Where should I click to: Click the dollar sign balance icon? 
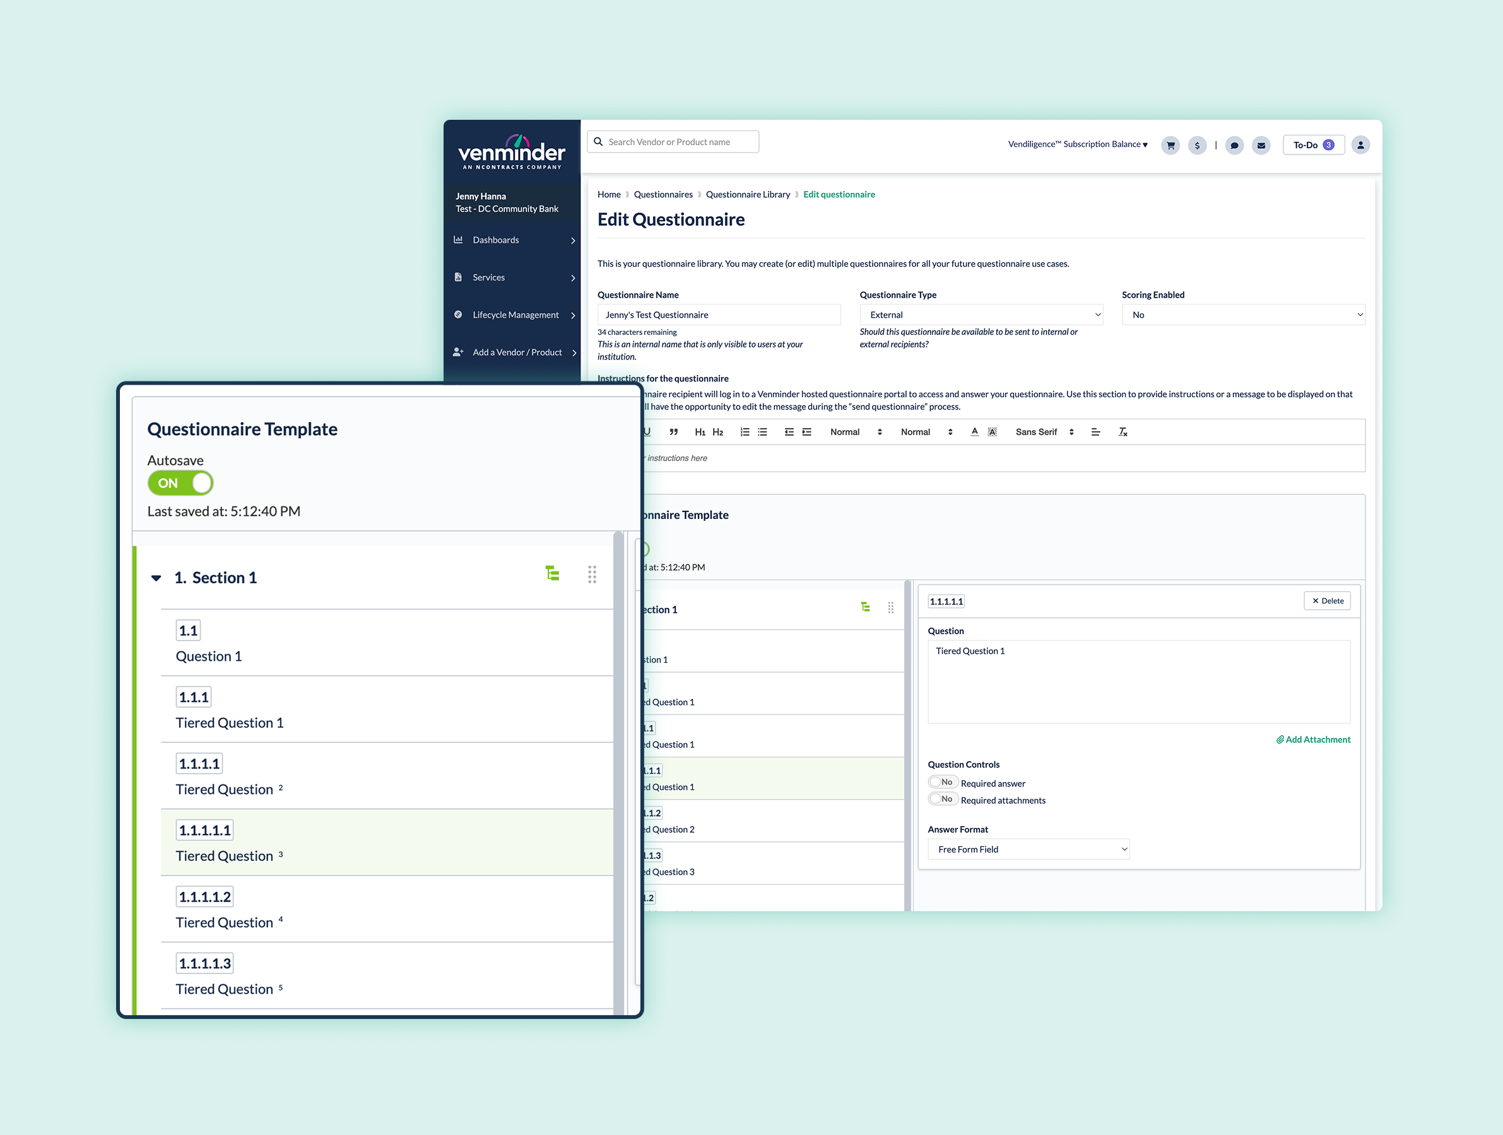pyautogui.click(x=1197, y=145)
